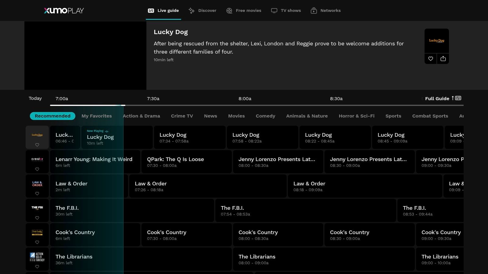Click the Xumo Play logo

(64, 11)
